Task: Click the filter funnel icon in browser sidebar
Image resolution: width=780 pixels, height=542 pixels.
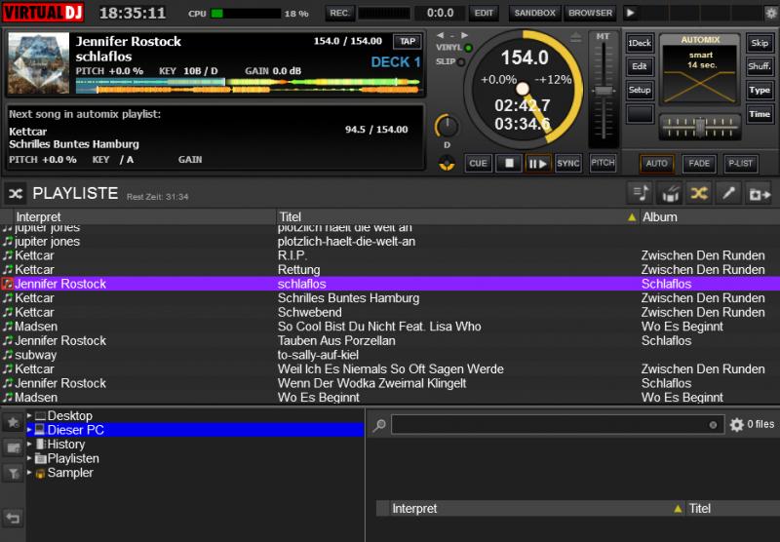Action: [14, 473]
